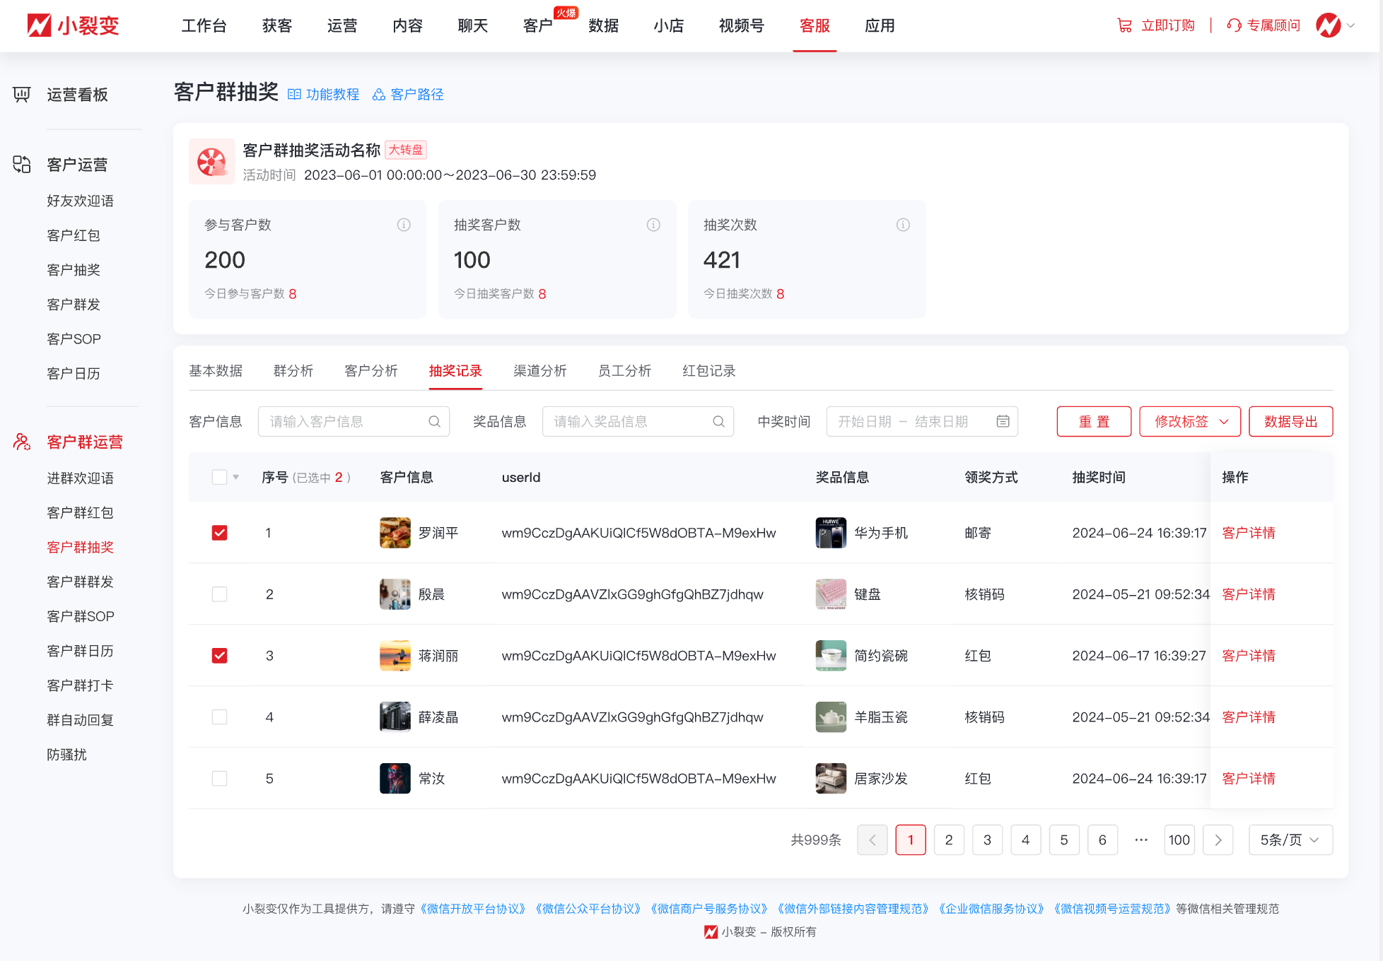The width and height of the screenshot is (1383, 961).
Task: Click the 重置 button
Action: click(x=1094, y=422)
